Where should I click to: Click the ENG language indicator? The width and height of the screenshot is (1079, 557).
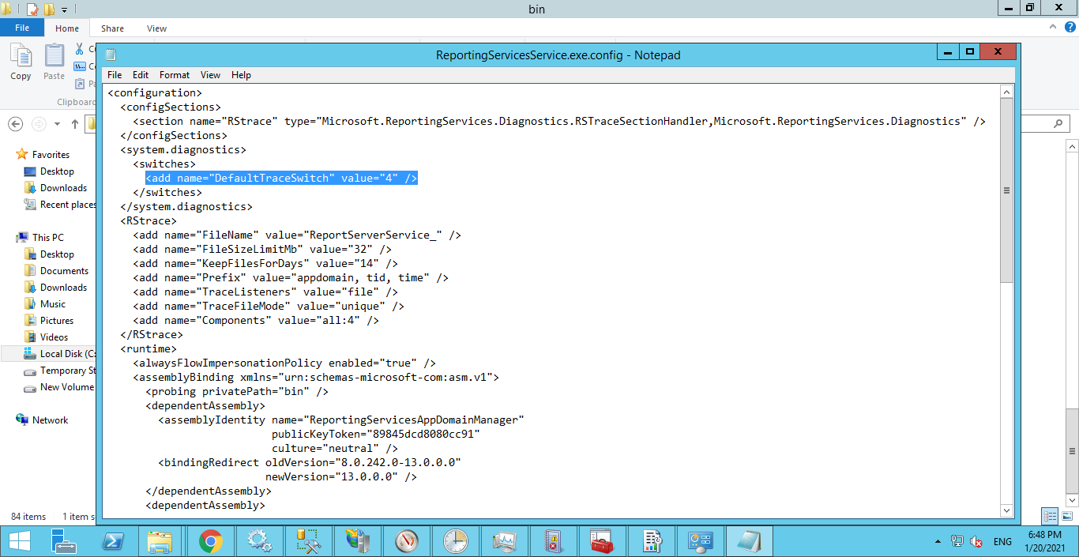point(1002,542)
